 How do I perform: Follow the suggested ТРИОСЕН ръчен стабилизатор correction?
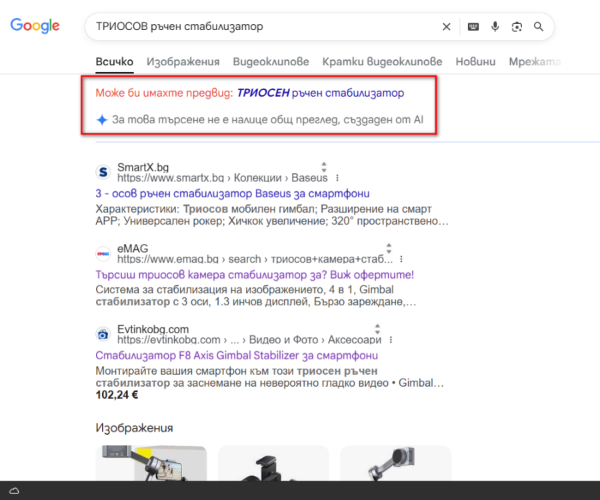click(x=320, y=93)
